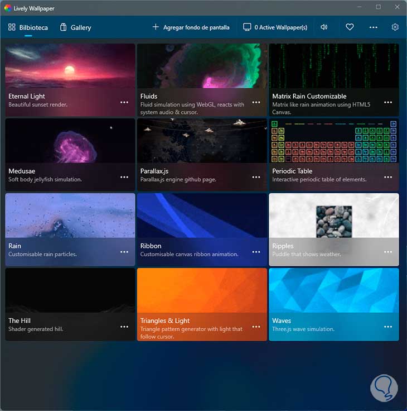Image resolution: width=407 pixels, height=411 pixels.
Task: Click 'Interactive periodic table of elements.' text
Action: click(x=319, y=179)
